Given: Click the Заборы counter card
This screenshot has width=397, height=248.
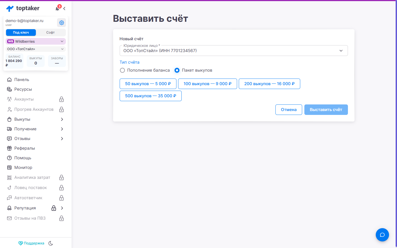Looking at the screenshot, I should pos(57,61).
